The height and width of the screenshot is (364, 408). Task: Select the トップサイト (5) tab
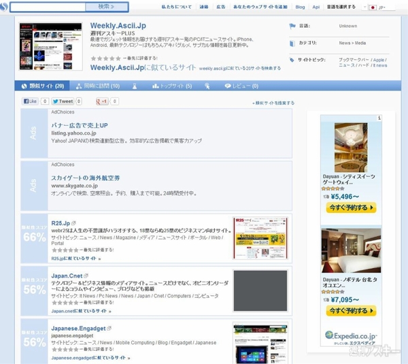coord(172,86)
